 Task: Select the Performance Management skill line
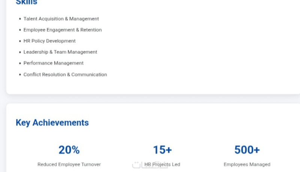(54, 63)
